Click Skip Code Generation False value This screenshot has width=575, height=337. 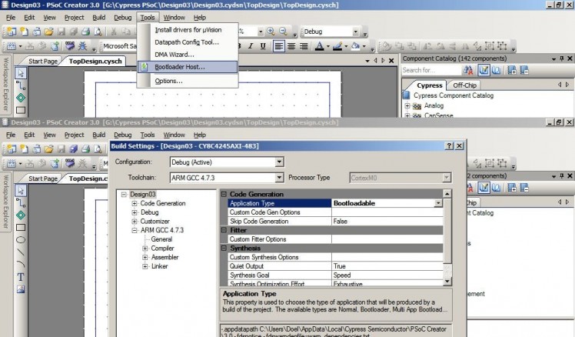tap(387, 222)
